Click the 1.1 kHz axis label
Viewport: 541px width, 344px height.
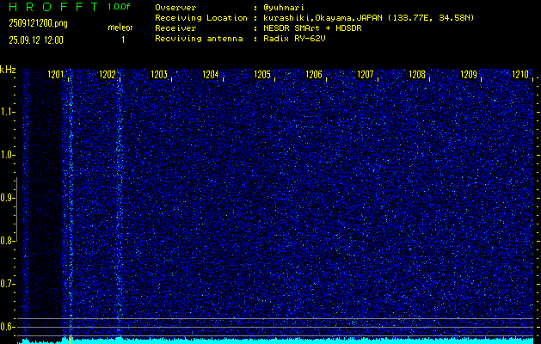[7, 112]
